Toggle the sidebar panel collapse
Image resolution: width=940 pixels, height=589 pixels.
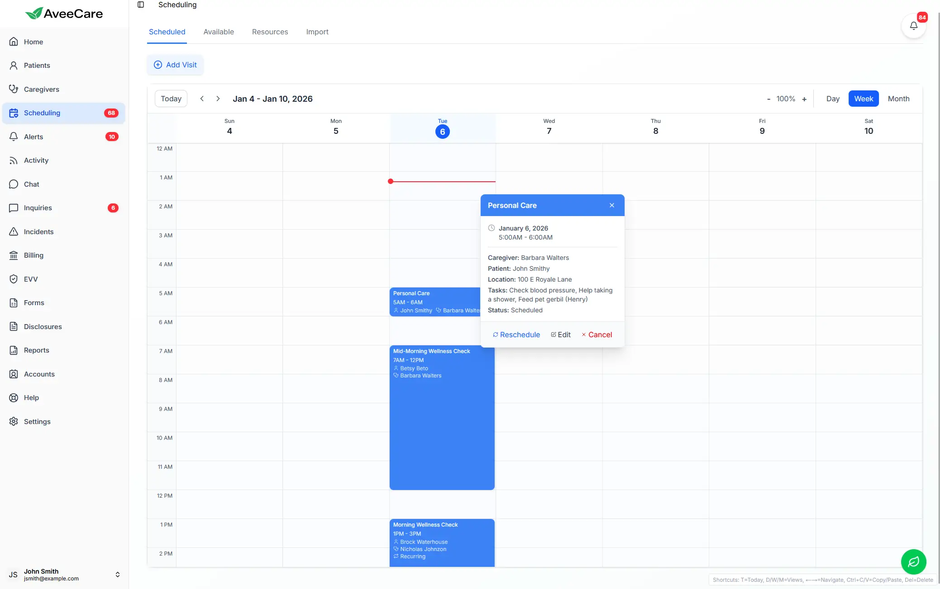[x=141, y=5]
